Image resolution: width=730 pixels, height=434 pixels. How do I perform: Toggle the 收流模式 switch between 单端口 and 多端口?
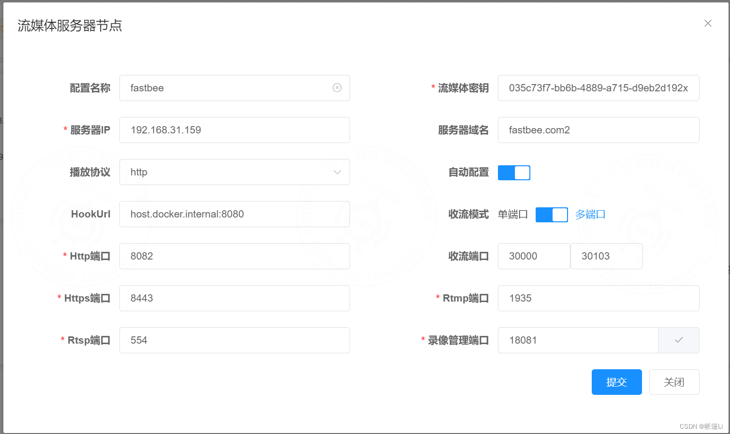552,215
